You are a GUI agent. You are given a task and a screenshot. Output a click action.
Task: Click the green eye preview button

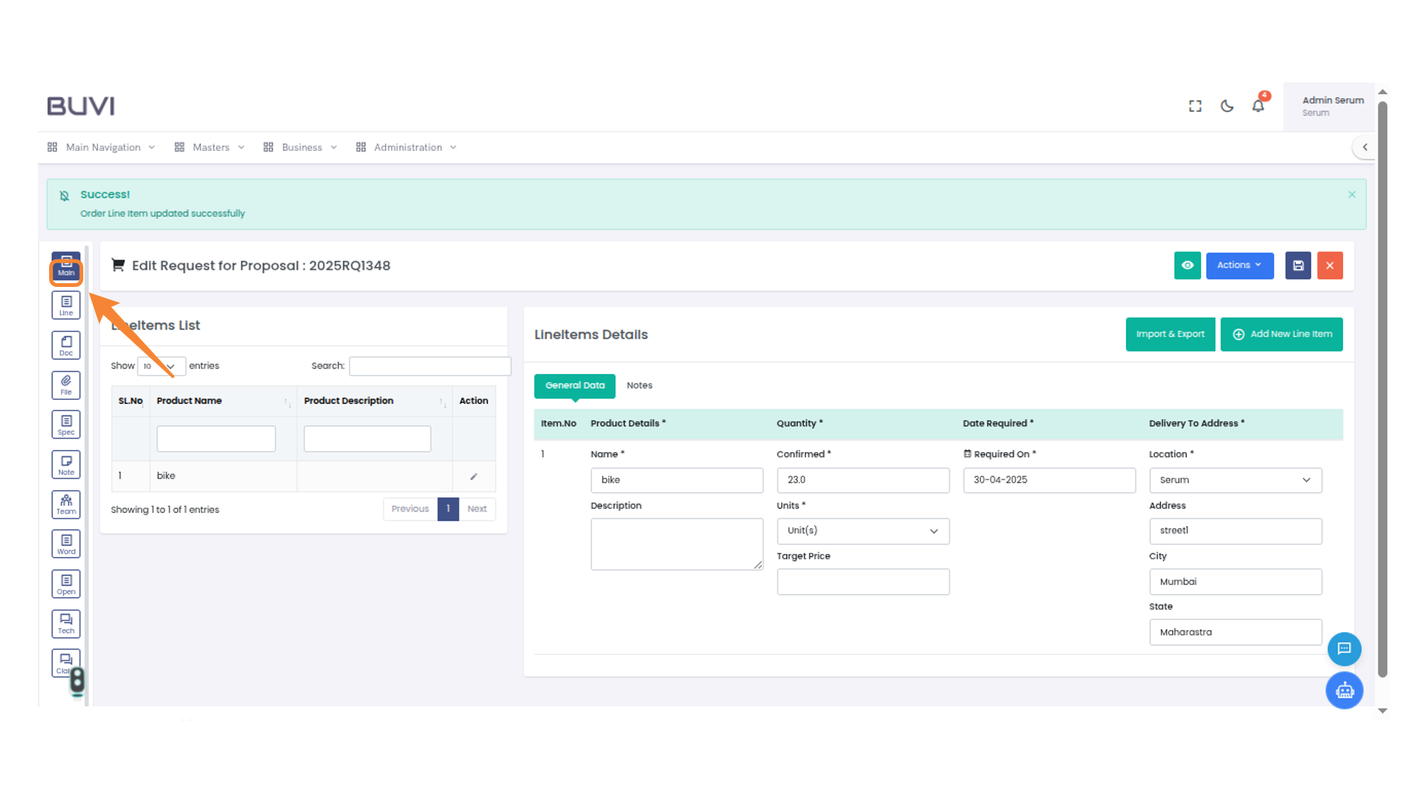pyautogui.click(x=1187, y=265)
